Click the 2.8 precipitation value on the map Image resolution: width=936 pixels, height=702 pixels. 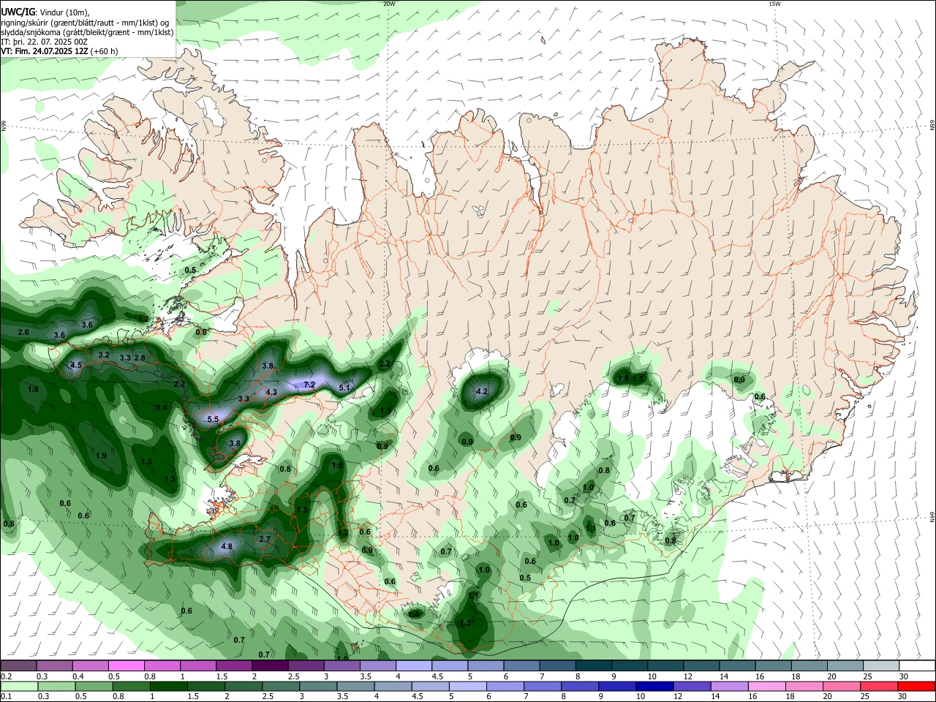140,358
